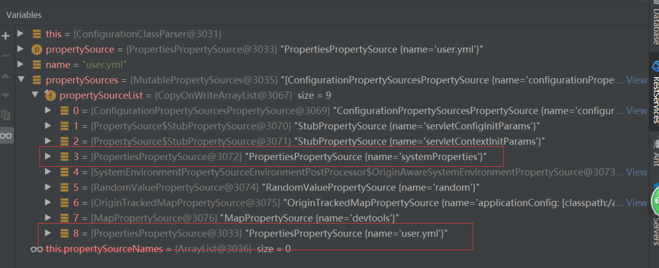Expand element 0 ConfigurationPropertySourcesPropertySource

48,111
